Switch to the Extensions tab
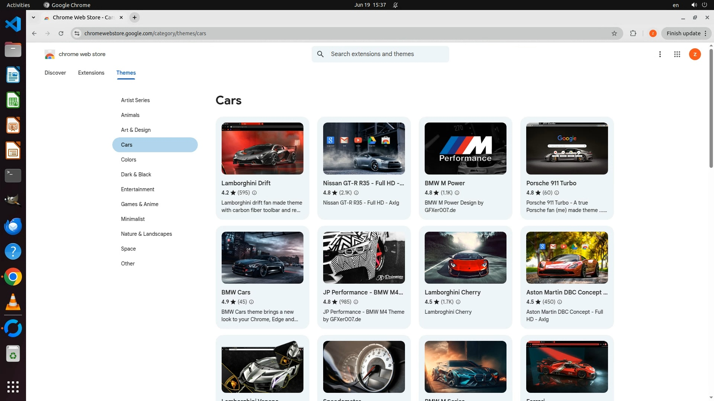Viewport: 714px width, 401px height. pos(91,73)
